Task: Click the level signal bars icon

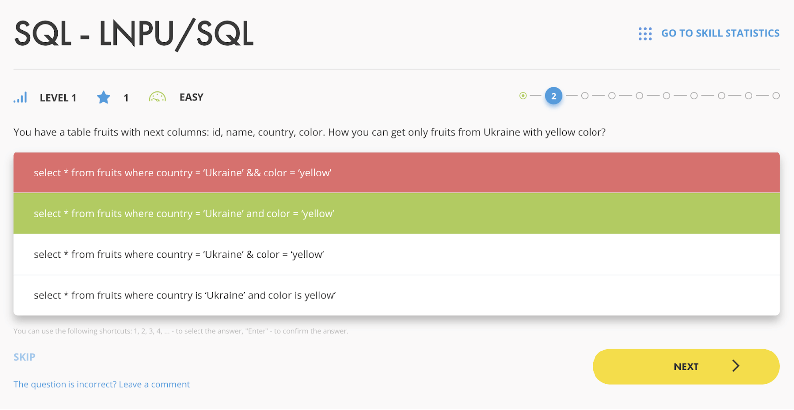Action: click(x=20, y=97)
